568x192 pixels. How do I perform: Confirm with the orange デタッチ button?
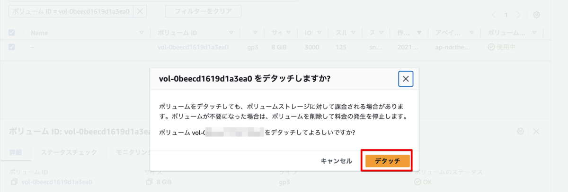point(388,161)
